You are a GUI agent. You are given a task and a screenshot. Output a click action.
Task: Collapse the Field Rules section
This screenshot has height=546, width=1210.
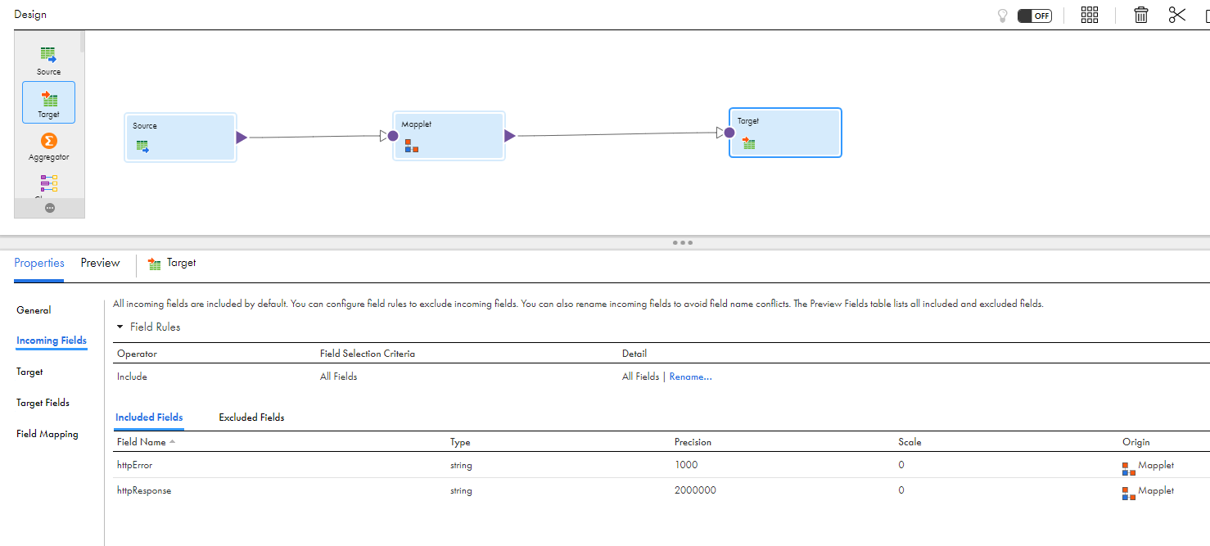coord(120,327)
